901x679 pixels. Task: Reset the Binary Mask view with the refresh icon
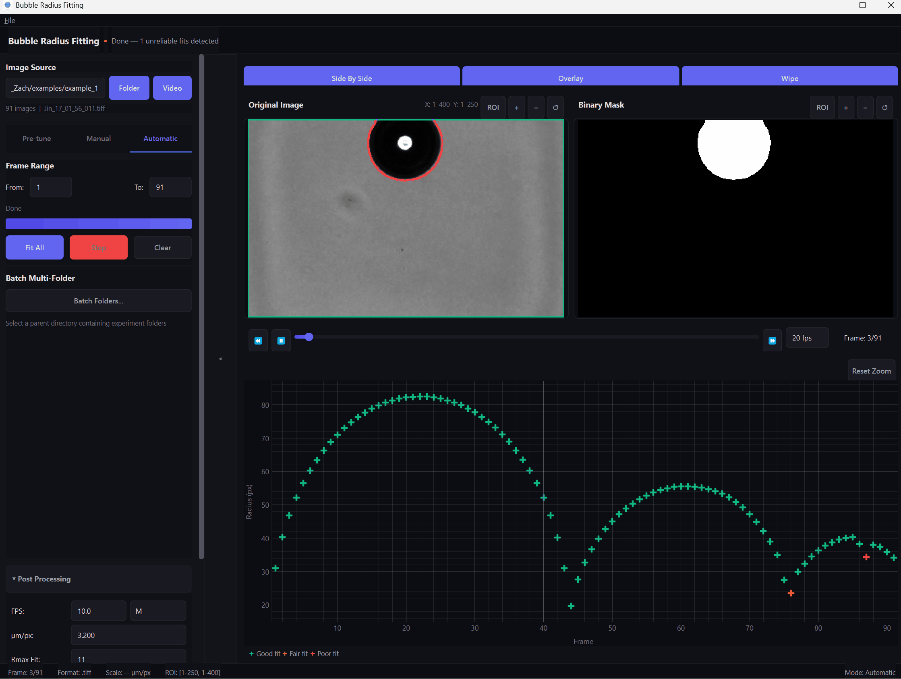(x=885, y=107)
